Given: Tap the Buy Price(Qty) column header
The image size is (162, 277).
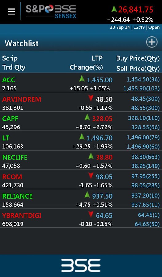Looking at the screenshot, I should [138, 58].
